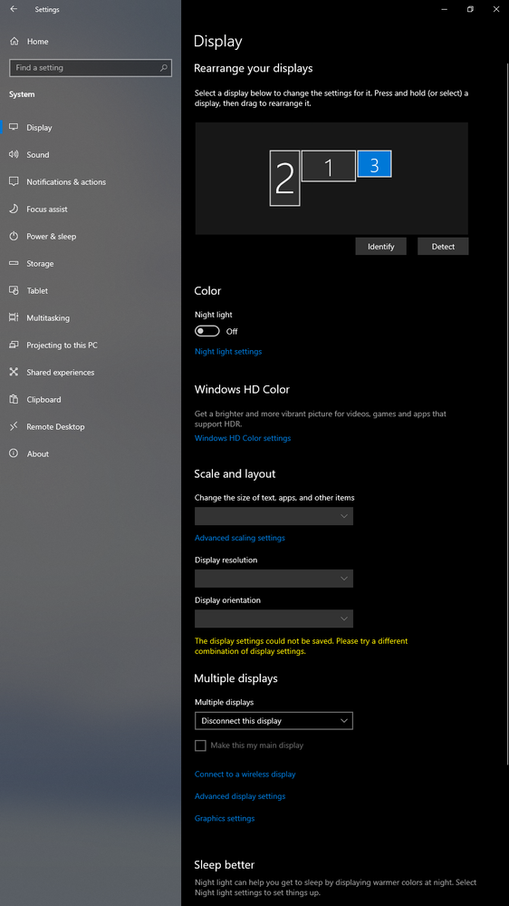This screenshot has height=906, width=509.
Task: Click the Home icon in sidebar
Action: click(x=14, y=42)
